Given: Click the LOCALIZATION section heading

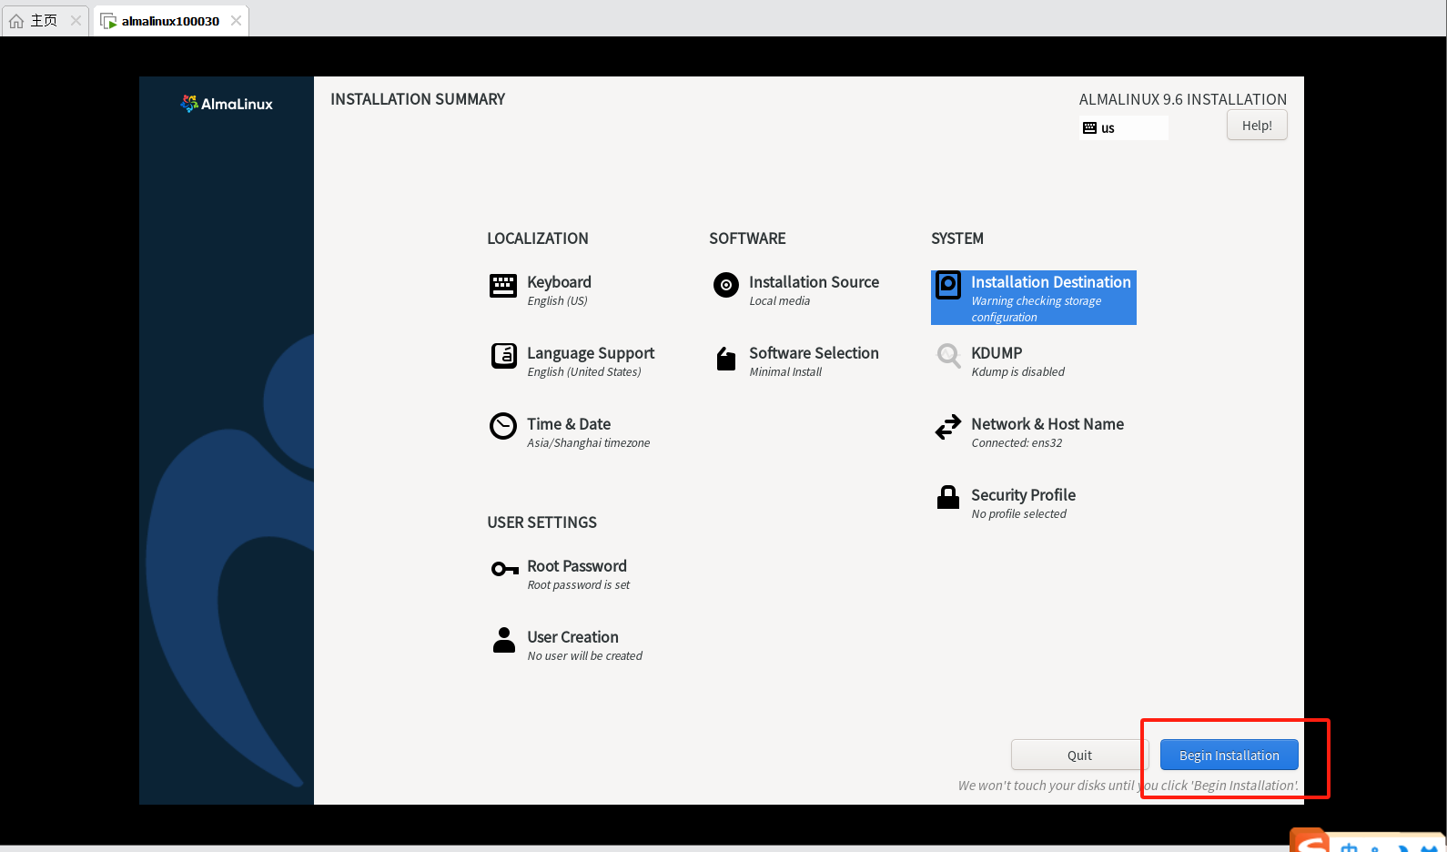Looking at the screenshot, I should click(x=538, y=238).
